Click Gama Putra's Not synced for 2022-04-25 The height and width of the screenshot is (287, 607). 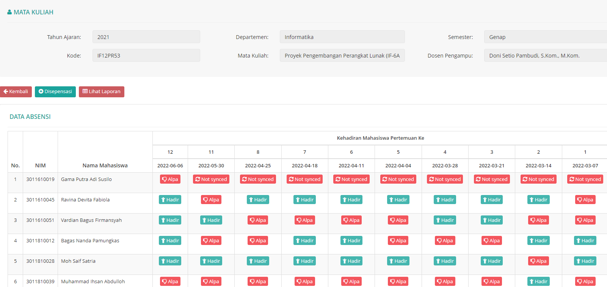(x=258, y=179)
